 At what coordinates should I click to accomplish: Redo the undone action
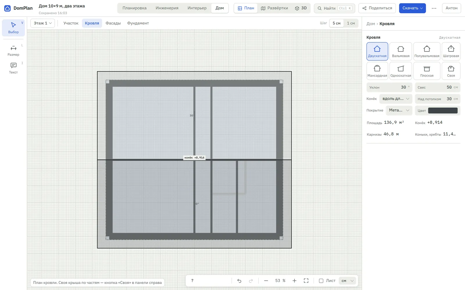251,281
